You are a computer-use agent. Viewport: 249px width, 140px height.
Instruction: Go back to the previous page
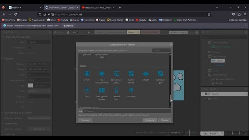pos(4,14)
